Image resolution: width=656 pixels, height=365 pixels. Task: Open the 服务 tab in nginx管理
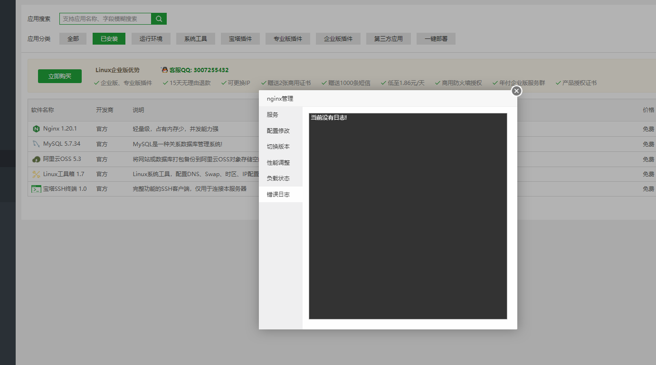click(281, 115)
